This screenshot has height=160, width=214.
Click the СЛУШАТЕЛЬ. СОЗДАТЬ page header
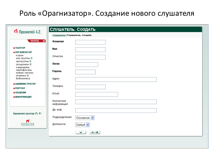(73, 30)
